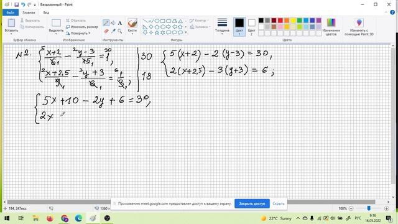Click Resize (Изменить размер) button

pyautogui.click(x=82, y=27)
